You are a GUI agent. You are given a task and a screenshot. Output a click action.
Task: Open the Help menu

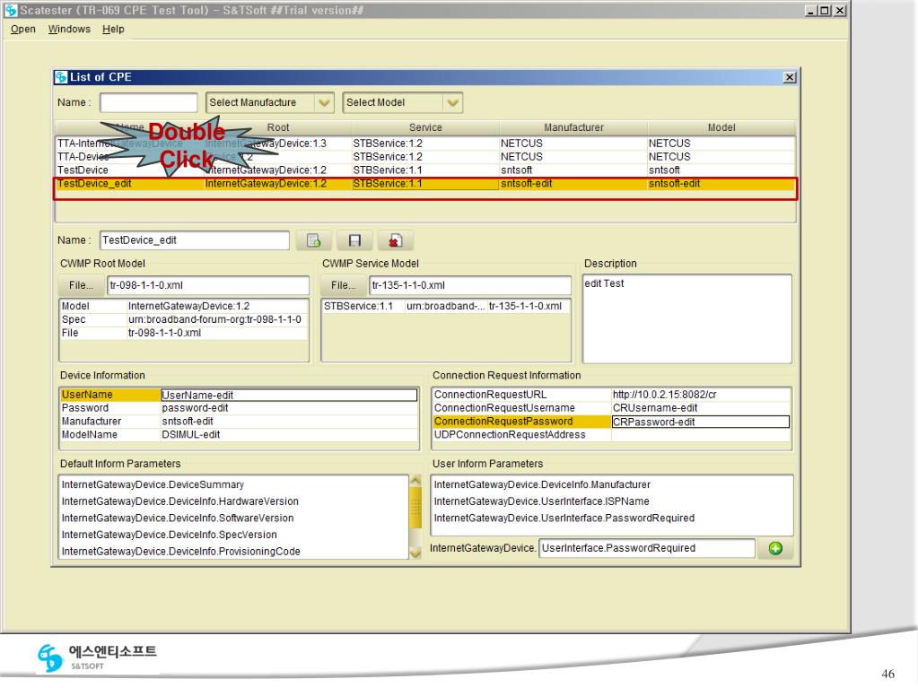click(x=113, y=30)
